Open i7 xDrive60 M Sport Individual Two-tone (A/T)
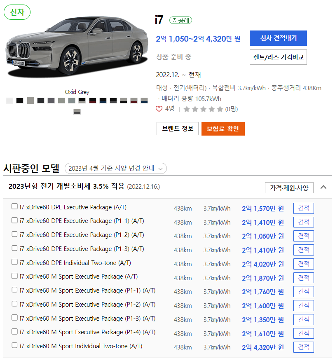The height and width of the screenshot is (361, 335). tap(81, 346)
